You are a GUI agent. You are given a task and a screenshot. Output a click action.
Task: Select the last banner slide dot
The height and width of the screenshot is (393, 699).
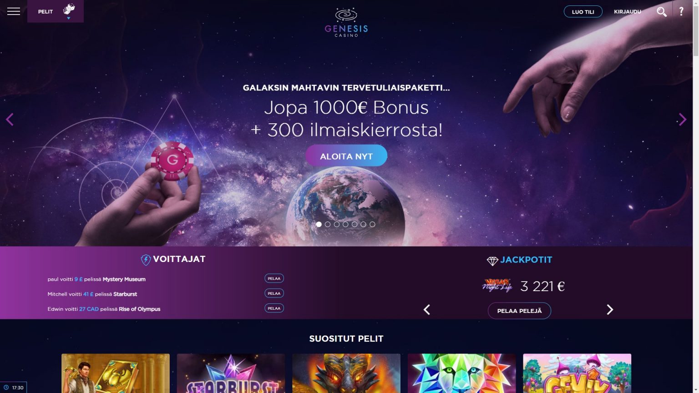coord(372,224)
